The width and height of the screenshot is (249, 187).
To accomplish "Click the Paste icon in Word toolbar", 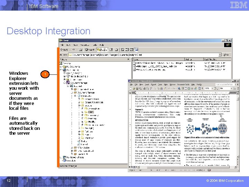I will pyautogui.click(x=162, y=88).
